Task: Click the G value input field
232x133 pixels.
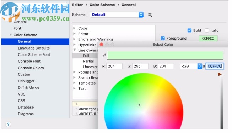Action: click(140, 66)
